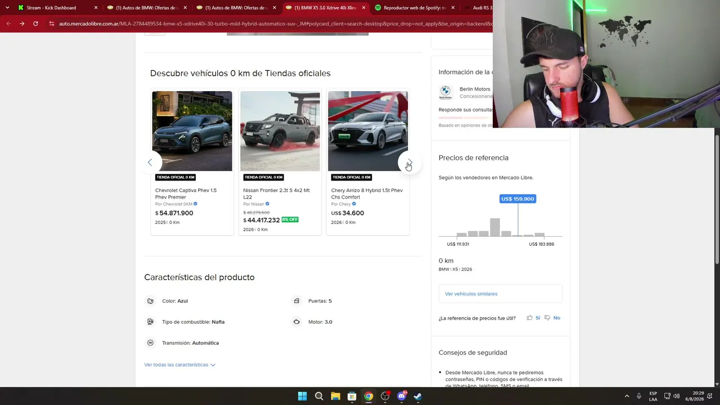Close the first Autos de BMW tab
720x405 pixels.
tap(185, 8)
